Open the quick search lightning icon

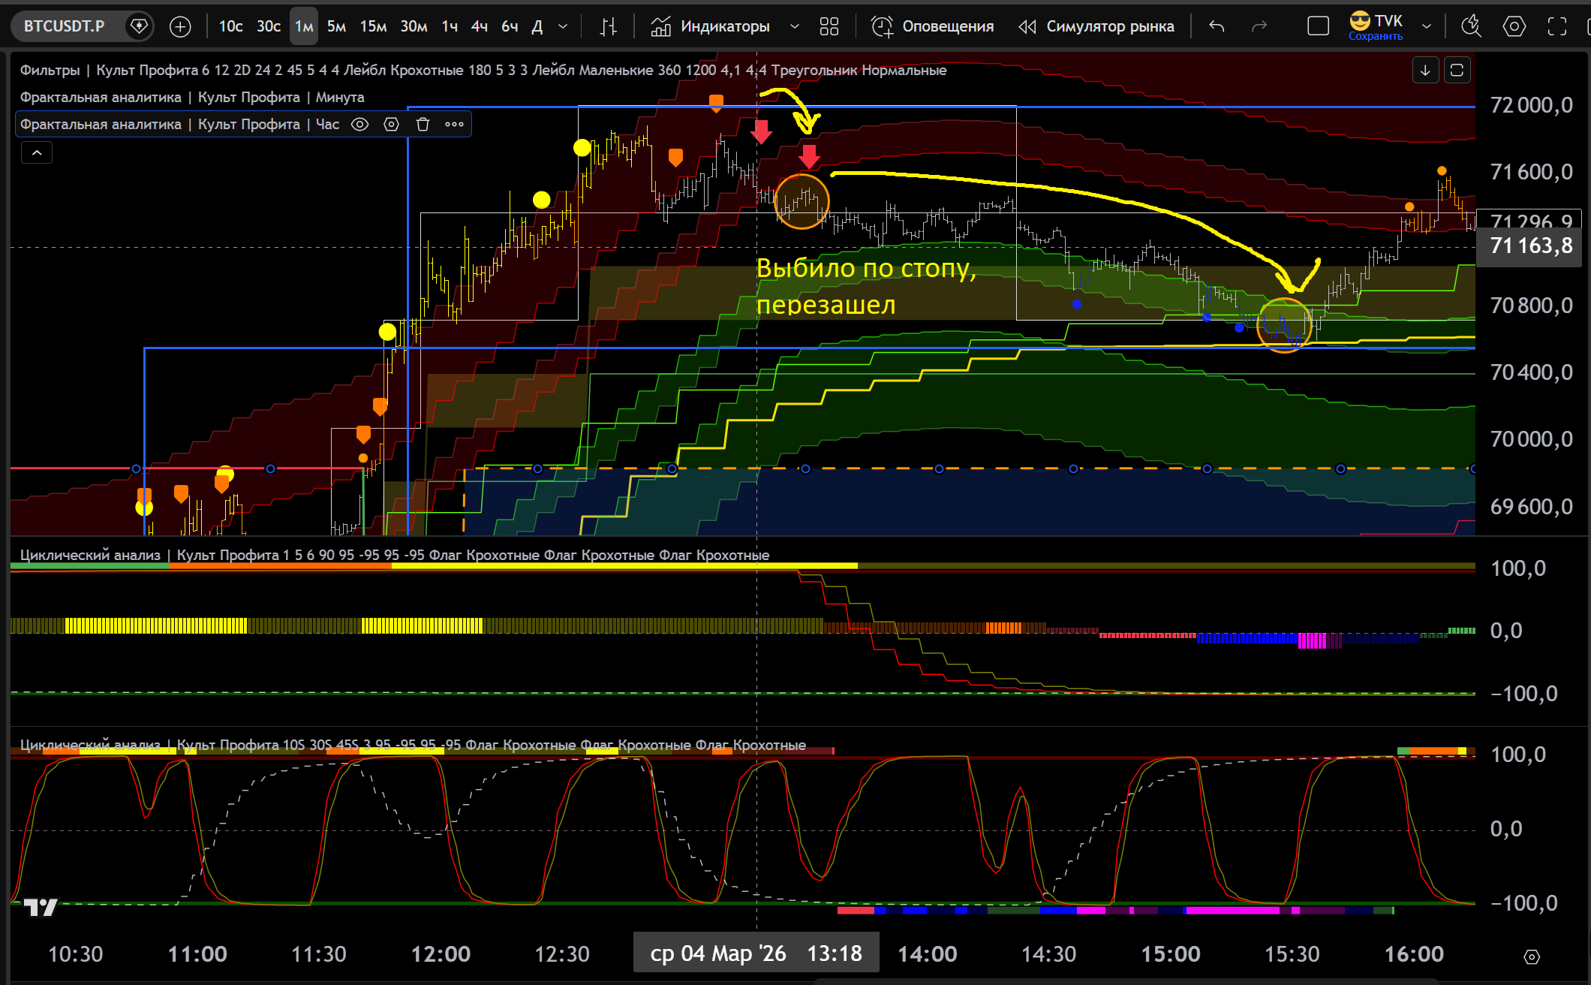click(1471, 27)
